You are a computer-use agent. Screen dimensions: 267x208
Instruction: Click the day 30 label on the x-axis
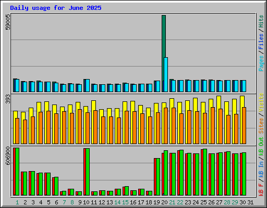coord(242,202)
